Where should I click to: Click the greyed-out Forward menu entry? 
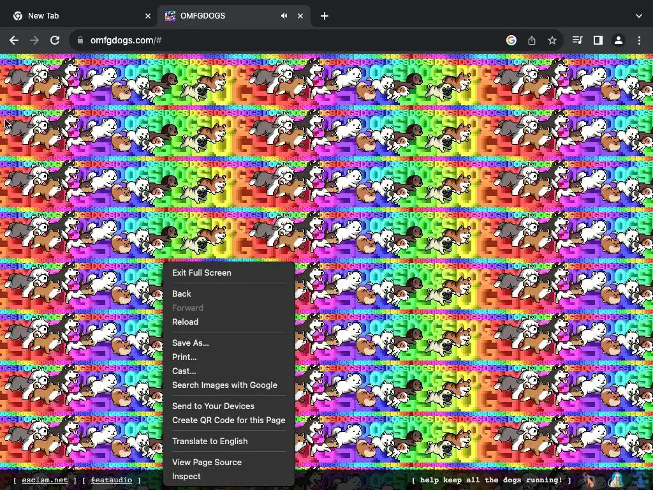(x=229, y=308)
